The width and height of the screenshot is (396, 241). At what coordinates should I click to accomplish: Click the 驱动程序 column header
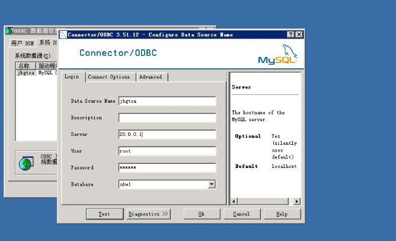click(x=47, y=66)
